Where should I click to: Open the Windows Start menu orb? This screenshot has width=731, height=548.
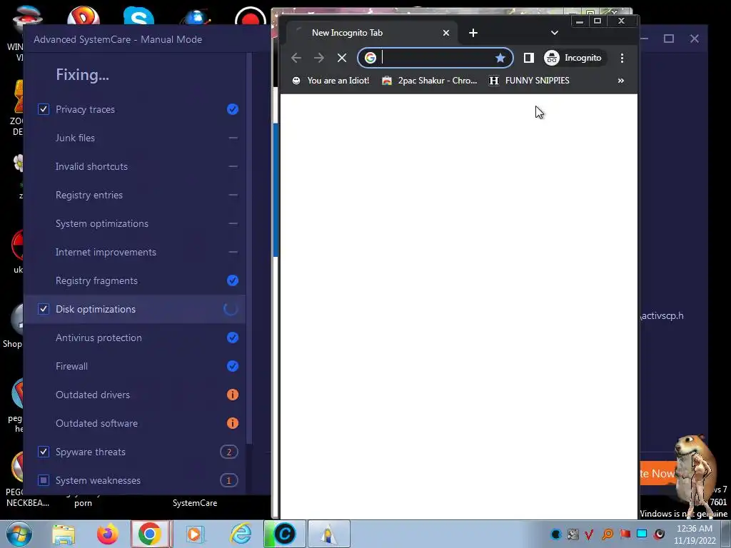coord(19,534)
